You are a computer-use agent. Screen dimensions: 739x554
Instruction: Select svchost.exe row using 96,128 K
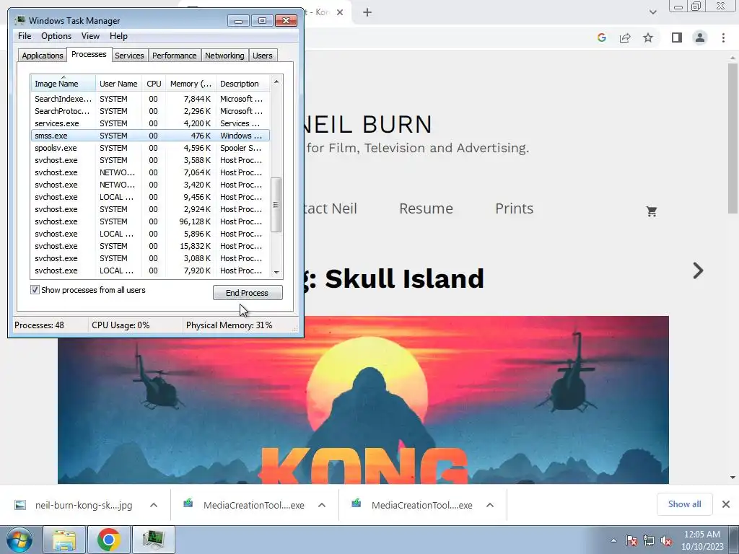pos(150,221)
